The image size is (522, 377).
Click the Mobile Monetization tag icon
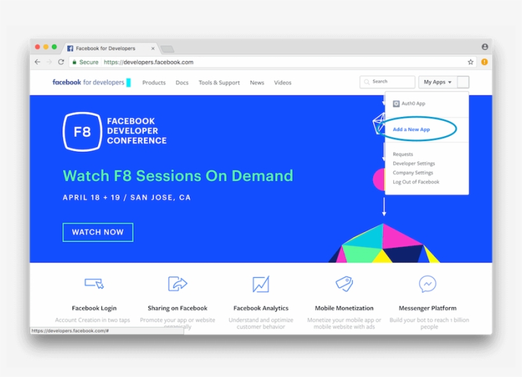tap(344, 284)
